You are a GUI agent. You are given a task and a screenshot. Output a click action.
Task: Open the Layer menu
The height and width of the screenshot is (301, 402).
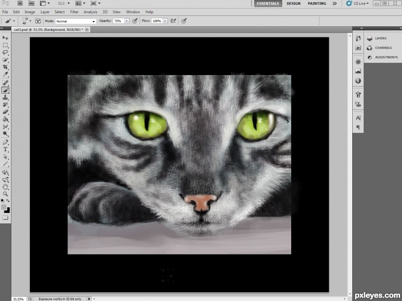(45, 12)
